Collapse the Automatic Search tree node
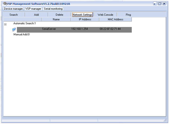This screenshot has height=124, width=169. click(5, 24)
